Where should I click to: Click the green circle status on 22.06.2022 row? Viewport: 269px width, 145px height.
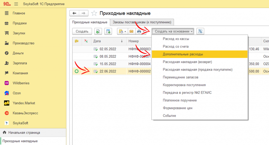click(x=77, y=71)
